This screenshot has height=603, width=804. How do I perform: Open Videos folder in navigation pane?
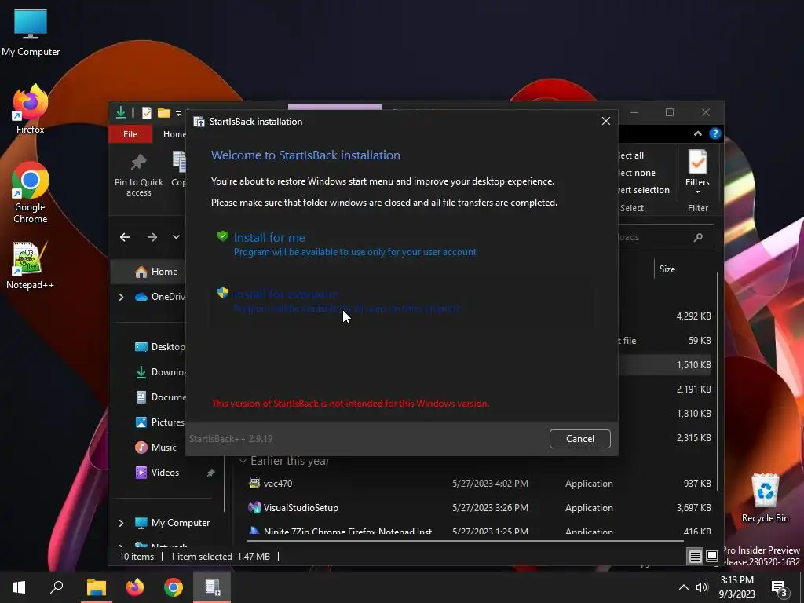pos(157,473)
